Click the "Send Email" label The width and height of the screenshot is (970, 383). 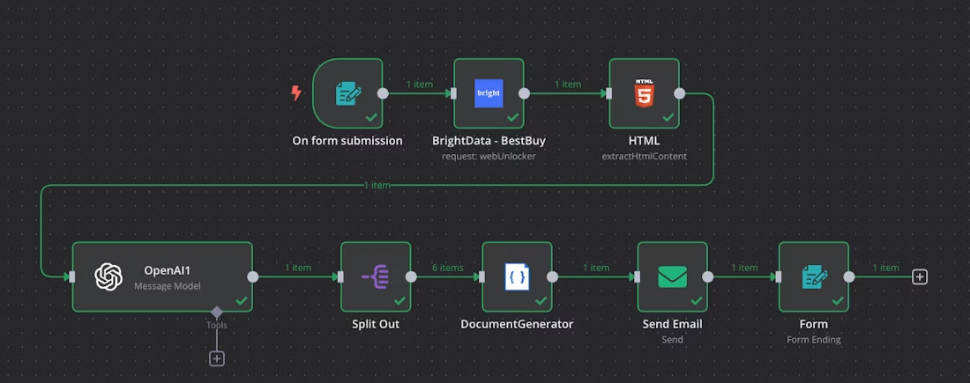click(x=672, y=324)
